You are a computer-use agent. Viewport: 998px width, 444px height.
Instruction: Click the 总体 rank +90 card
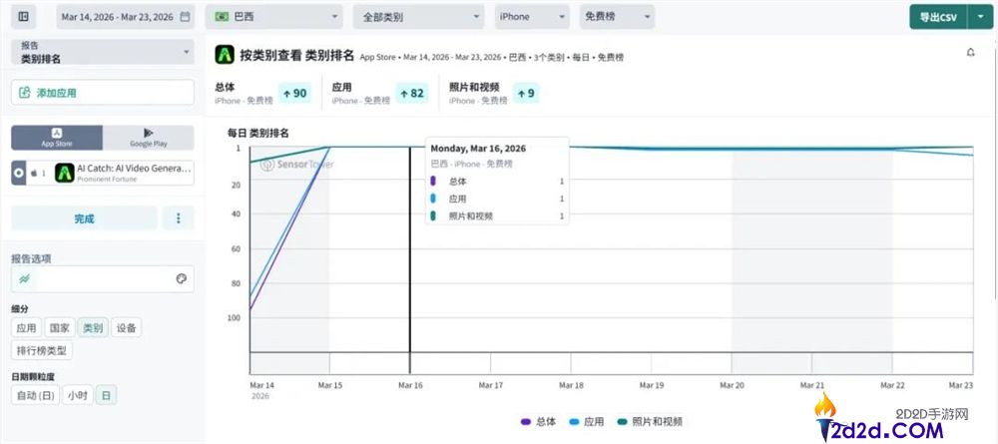click(262, 94)
